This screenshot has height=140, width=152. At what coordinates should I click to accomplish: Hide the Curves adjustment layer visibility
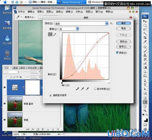(x=4, y=87)
